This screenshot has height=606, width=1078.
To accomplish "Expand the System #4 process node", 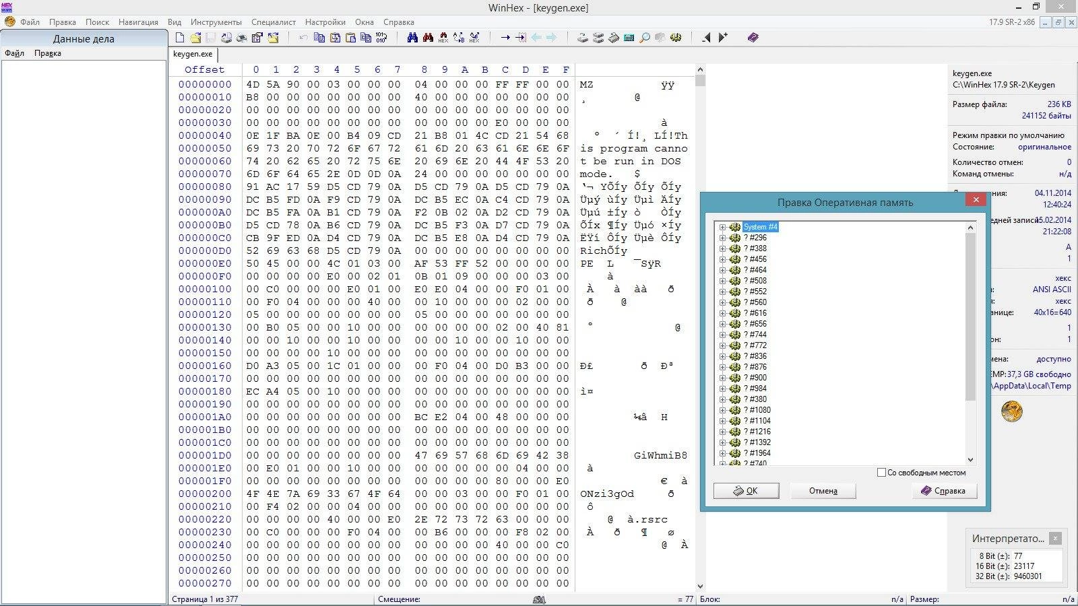I will (722, 227).
